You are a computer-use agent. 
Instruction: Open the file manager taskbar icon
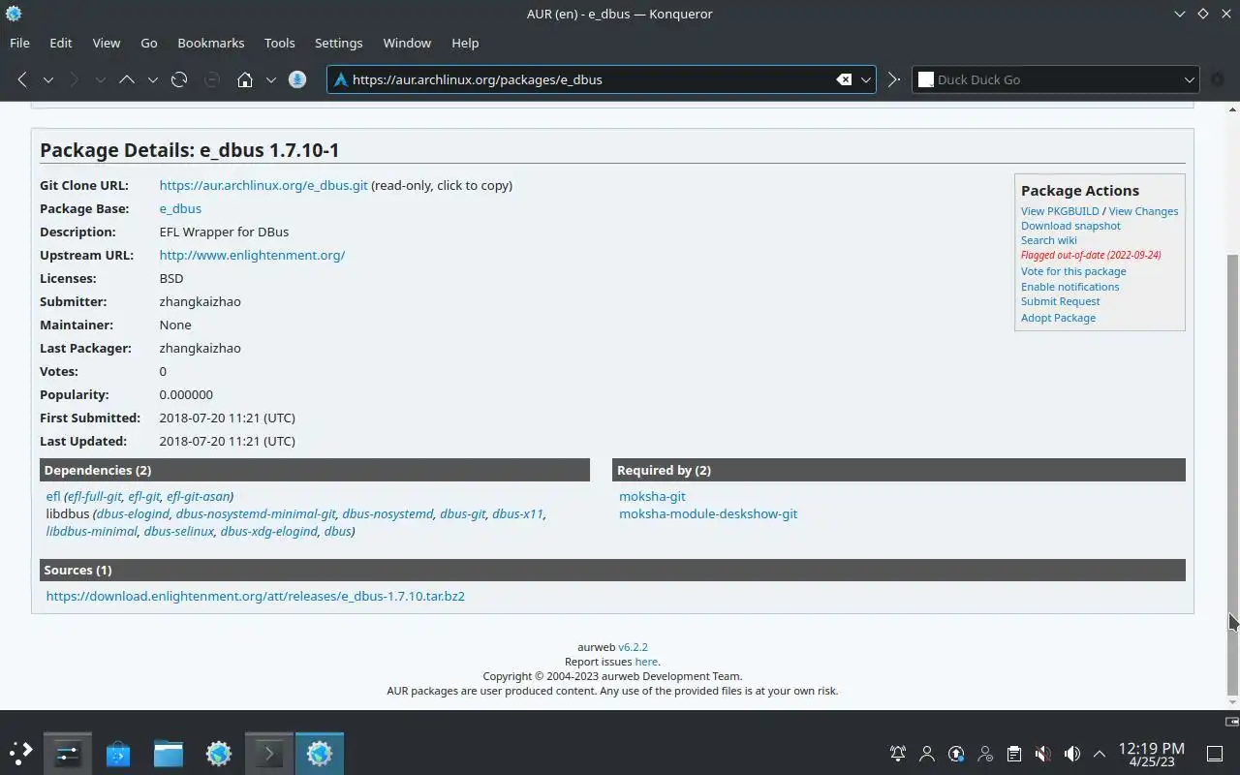tap(168, 753)
